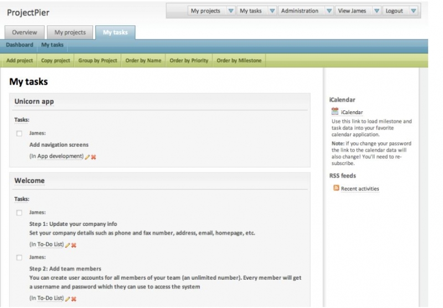The width and height of the screenshot is (443, 308).
Task: Switch to the My projects tab
Action: tap(70, 33)
